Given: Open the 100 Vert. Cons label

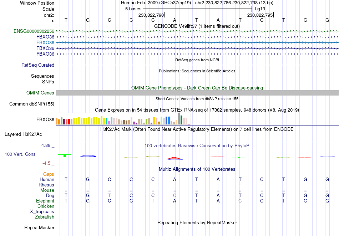Looking at the screenshot, I should coord(20,154).
